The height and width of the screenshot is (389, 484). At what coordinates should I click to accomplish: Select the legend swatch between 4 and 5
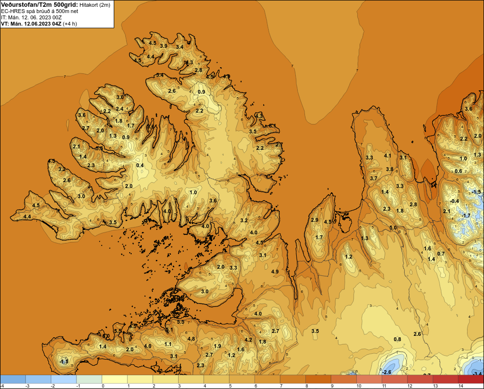217,379
